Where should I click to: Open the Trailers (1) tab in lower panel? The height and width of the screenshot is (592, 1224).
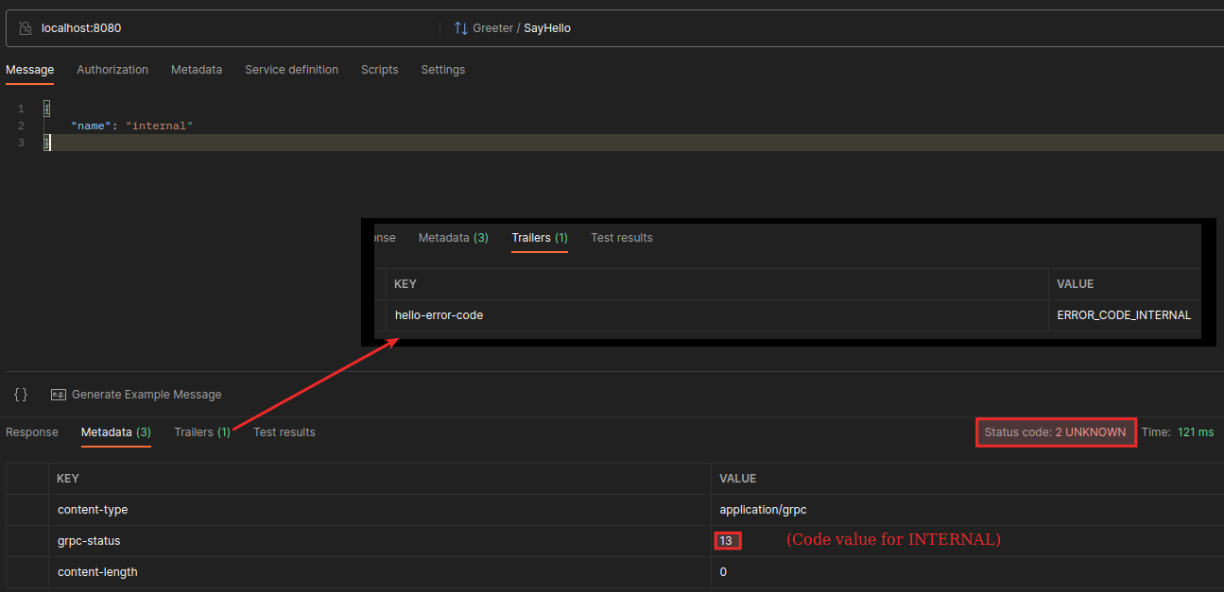202,432
